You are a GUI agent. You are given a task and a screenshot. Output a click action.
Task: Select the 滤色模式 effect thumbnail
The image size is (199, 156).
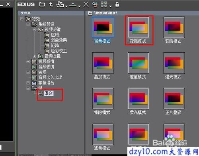click(103, 134)
